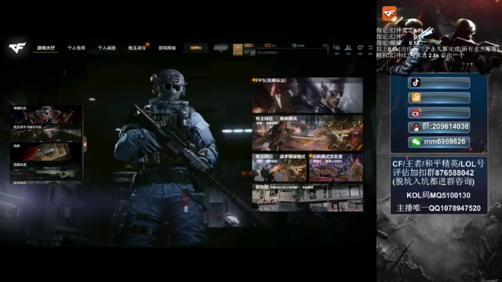Go to the 枪王战令 tab
502x282 pixels.
(x=137, y=48)
